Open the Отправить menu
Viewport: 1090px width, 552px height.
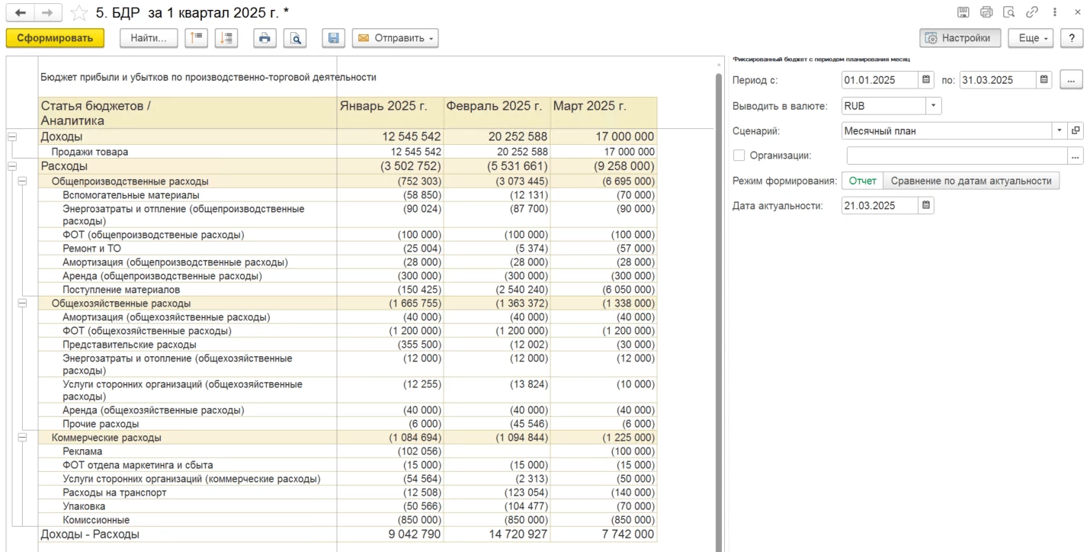click(x=395, y=38)
